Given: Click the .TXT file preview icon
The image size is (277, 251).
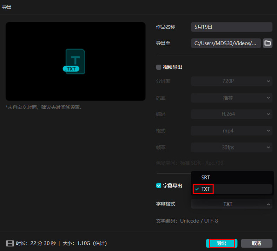Looking at the screenshot, I should click(x=75, y=62).
